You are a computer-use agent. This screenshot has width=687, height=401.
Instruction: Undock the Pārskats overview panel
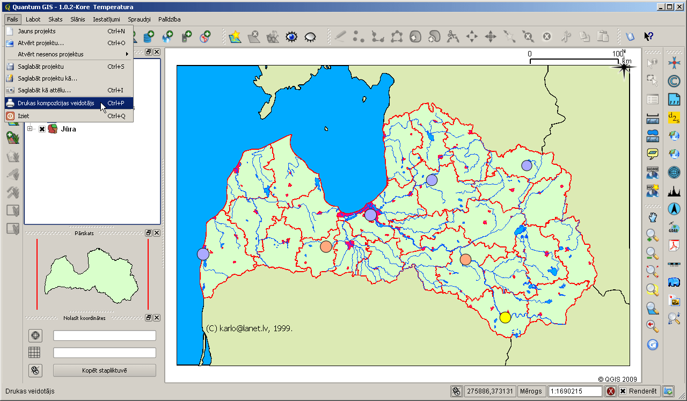pos(148,234)
